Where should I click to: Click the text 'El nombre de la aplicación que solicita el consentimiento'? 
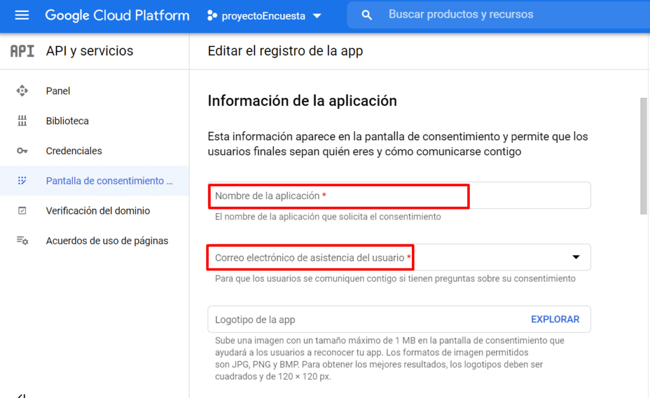tap(328, 217)
